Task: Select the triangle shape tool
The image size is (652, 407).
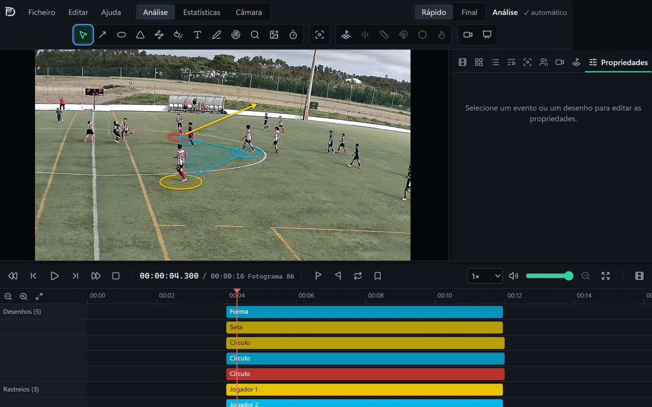Action: [140, 35]
